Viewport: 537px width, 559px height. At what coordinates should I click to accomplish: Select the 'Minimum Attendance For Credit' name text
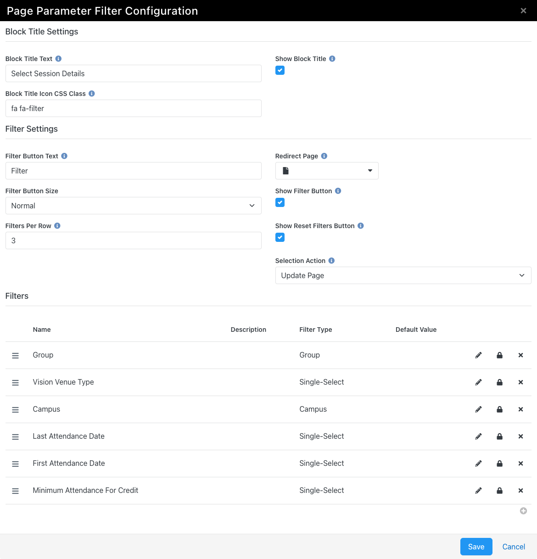pyautogui.click(x=85, y=491)
